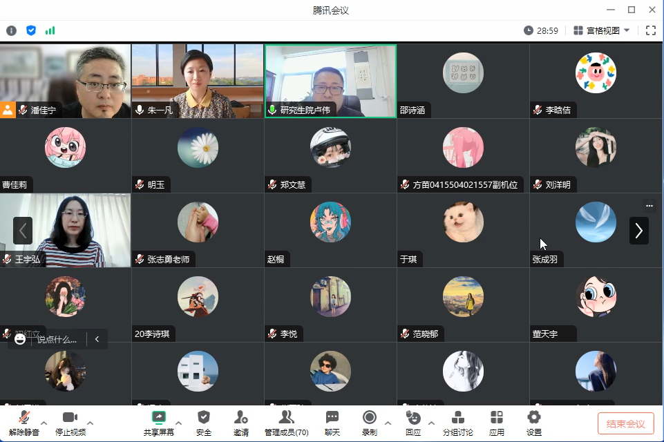
Task: Expand the arrow beside 回应 reactions
Action: coord(432,423)
